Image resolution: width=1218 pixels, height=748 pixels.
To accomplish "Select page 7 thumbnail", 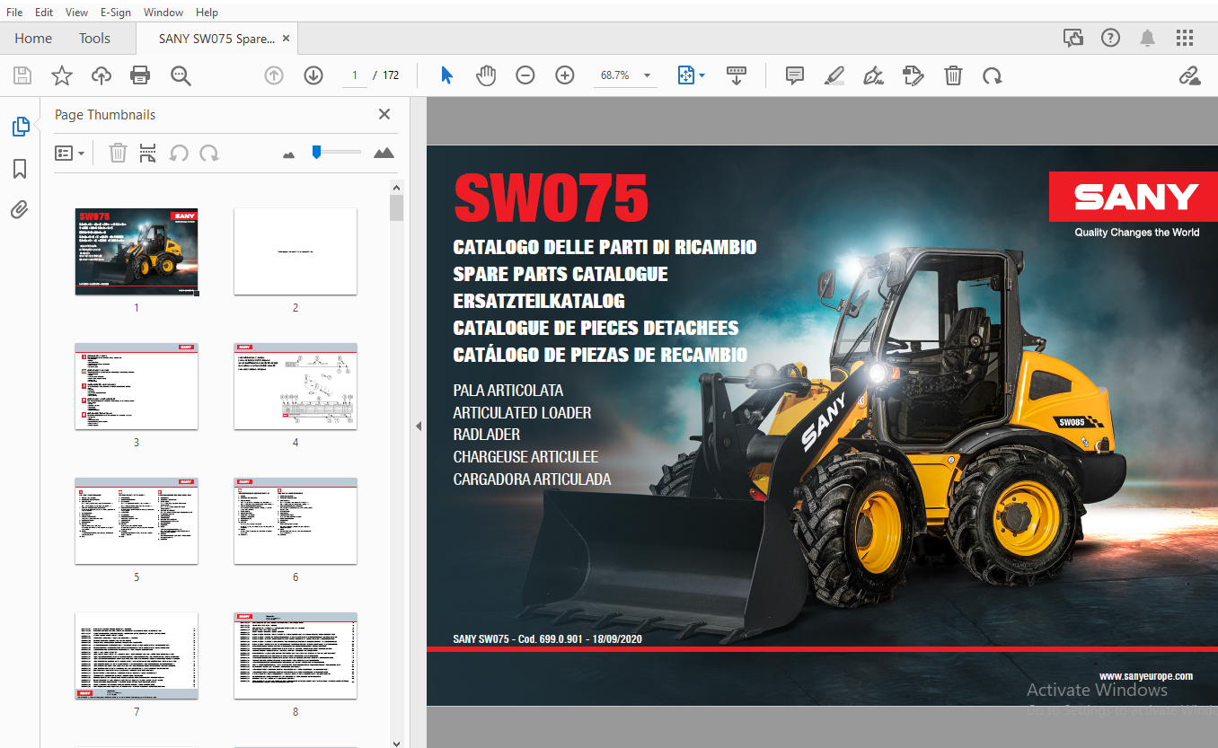I will 137,656.
